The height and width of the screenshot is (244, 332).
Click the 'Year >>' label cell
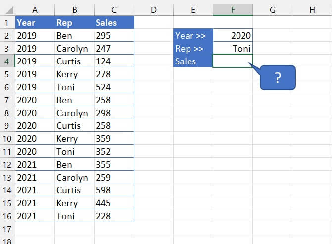[x=193, y=36]
